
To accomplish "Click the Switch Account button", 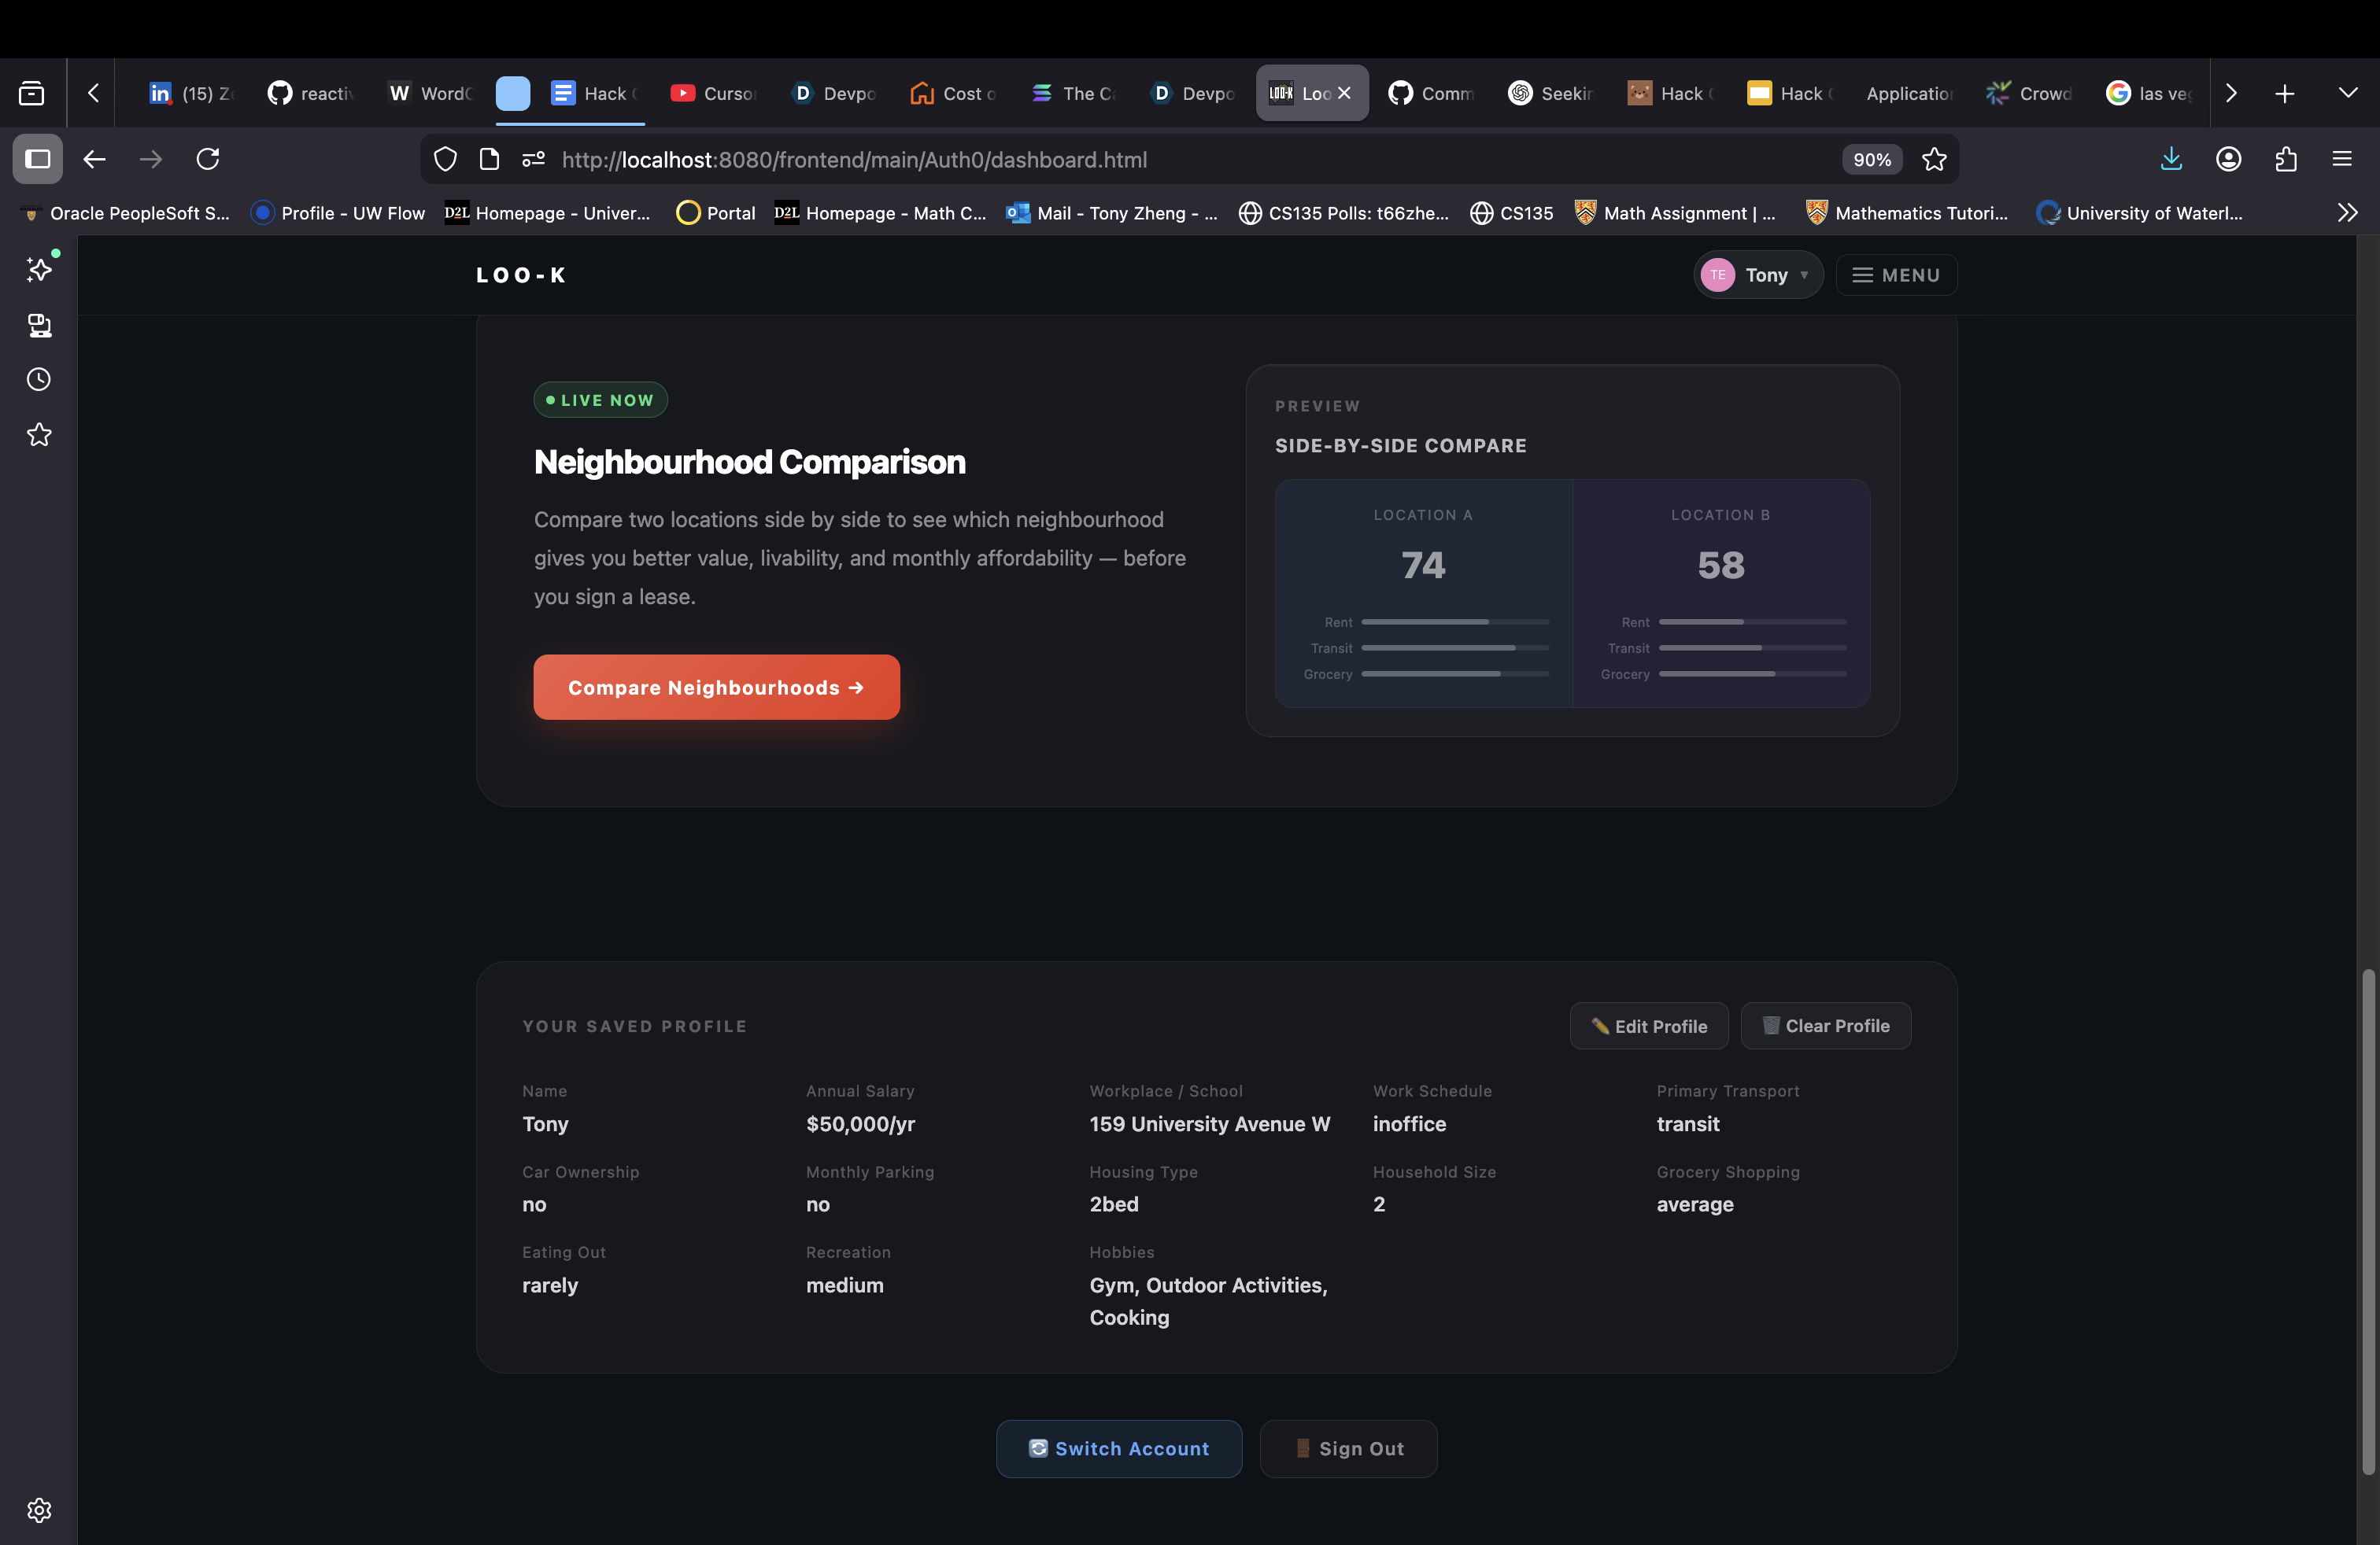I will point(1118,1449).
